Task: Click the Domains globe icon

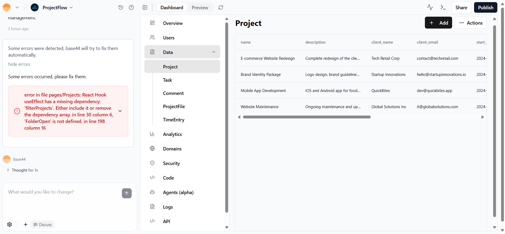Action: (x=152, y=148)
